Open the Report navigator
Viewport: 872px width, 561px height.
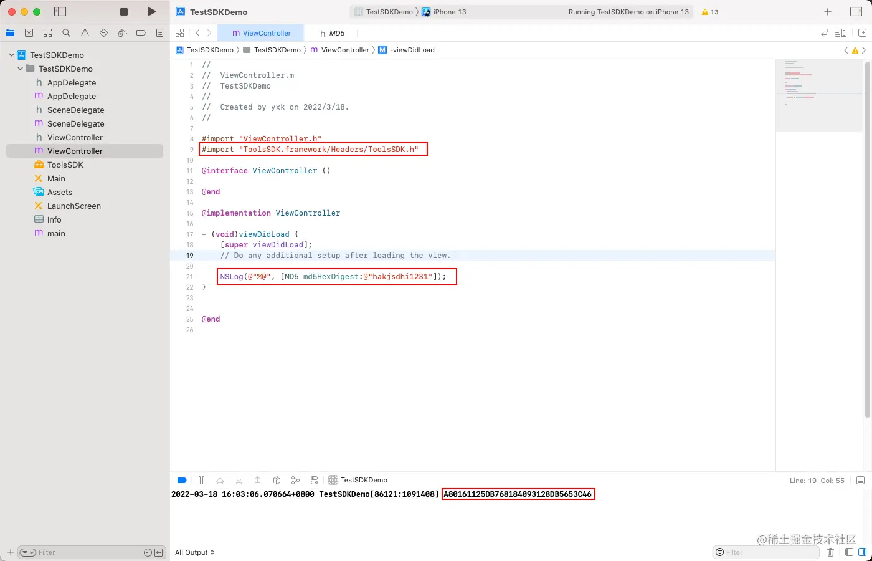160,33
